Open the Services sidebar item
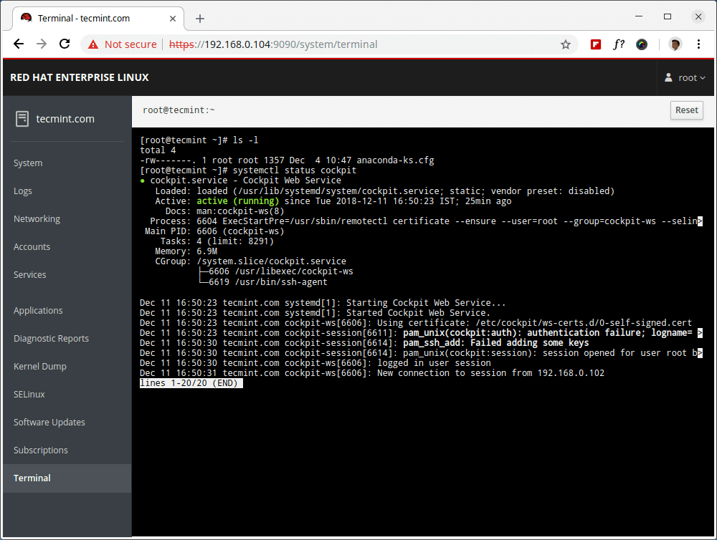The width and height of the screenshot is (717, 540). pos(30,275)
